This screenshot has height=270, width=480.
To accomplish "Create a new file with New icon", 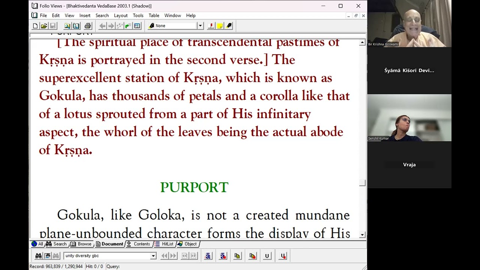I will coord(35,26).
